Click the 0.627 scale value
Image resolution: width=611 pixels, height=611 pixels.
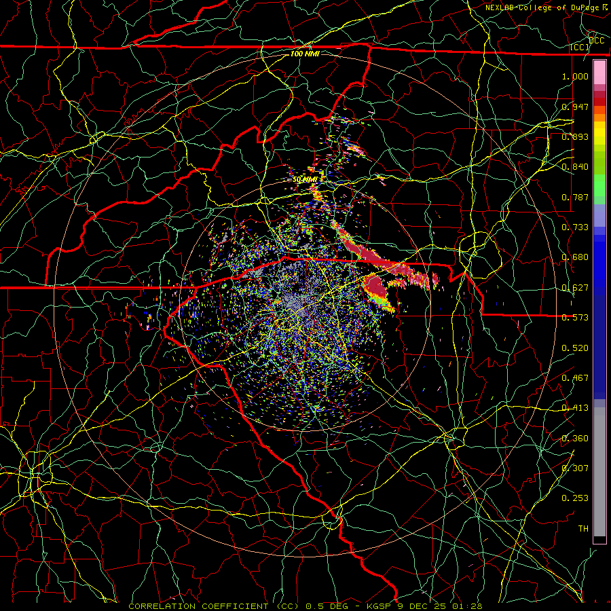coord(575,288)
